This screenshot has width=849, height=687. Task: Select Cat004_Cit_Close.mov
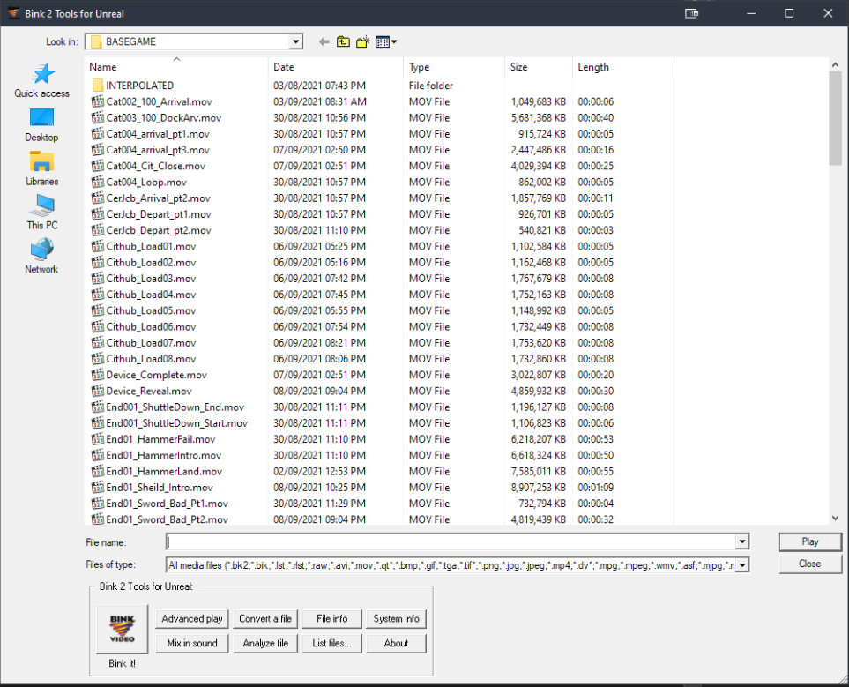click(x=155, y=166)
